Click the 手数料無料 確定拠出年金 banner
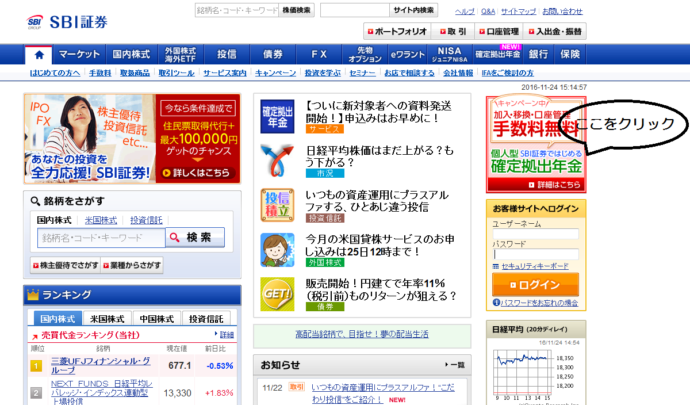 [x=535, y=144]
